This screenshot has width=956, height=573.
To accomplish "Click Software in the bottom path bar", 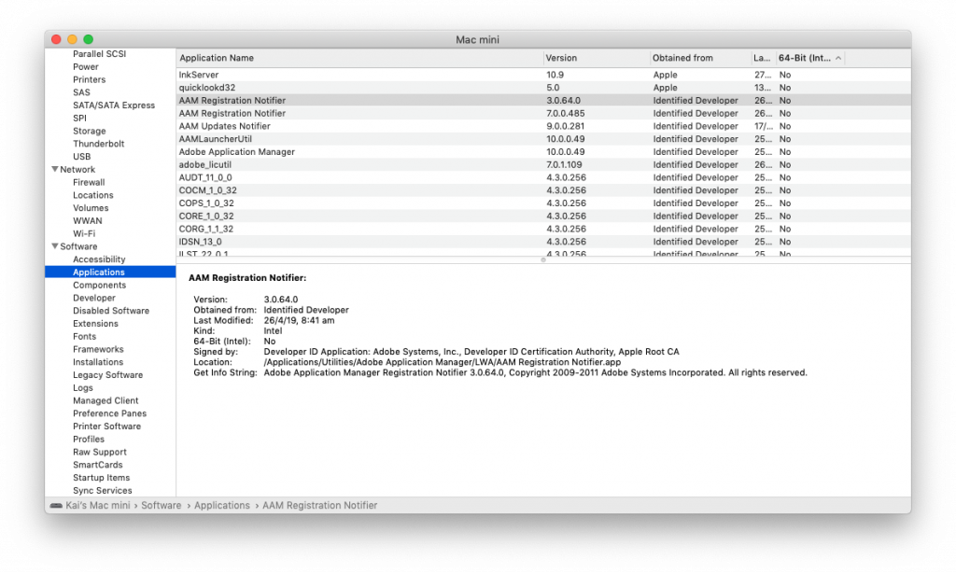I will 161,505.
